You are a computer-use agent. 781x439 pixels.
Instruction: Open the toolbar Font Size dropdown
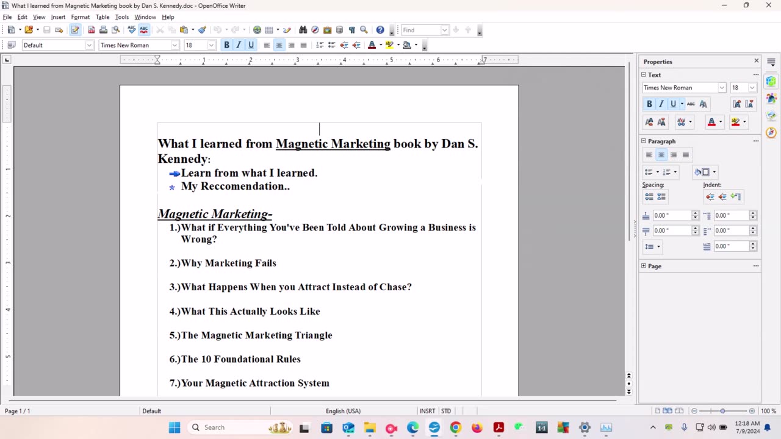(x=212, y=45)
